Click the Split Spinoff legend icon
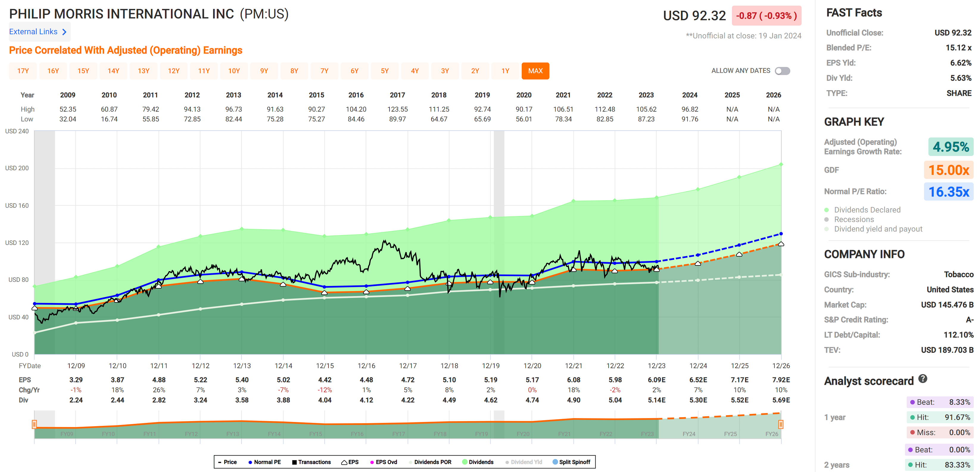977x472 pixels. tap(555, 462)
